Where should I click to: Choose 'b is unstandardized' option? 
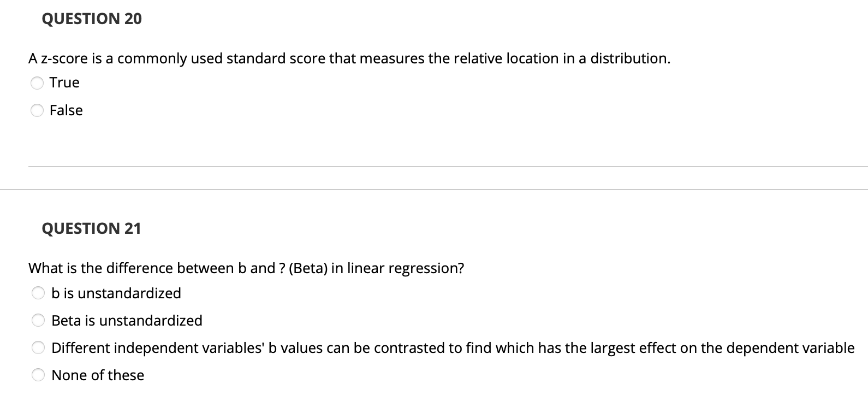point(38,293)
